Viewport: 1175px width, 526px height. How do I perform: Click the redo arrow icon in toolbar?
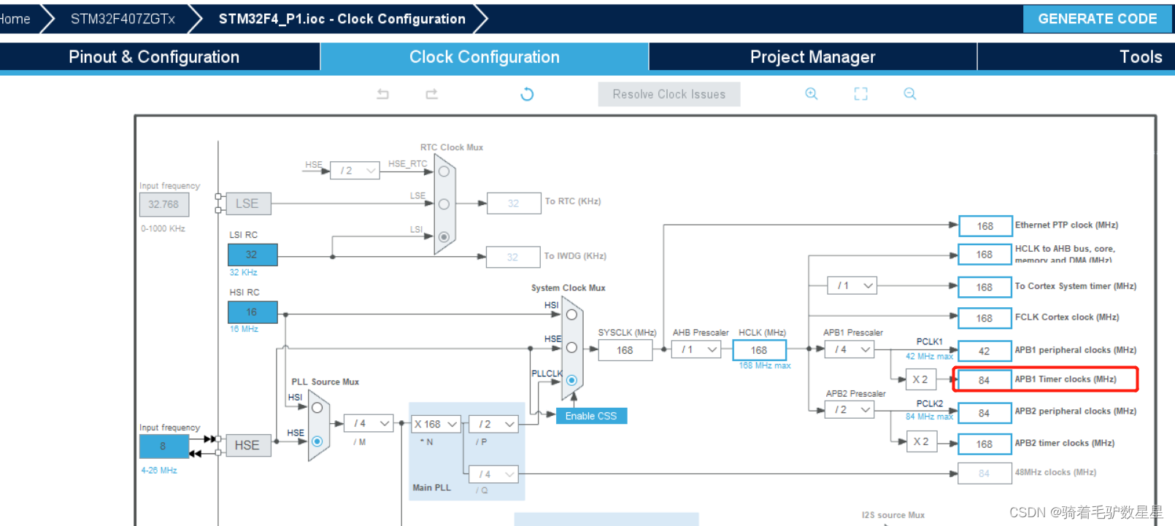(x=432, y=93)
